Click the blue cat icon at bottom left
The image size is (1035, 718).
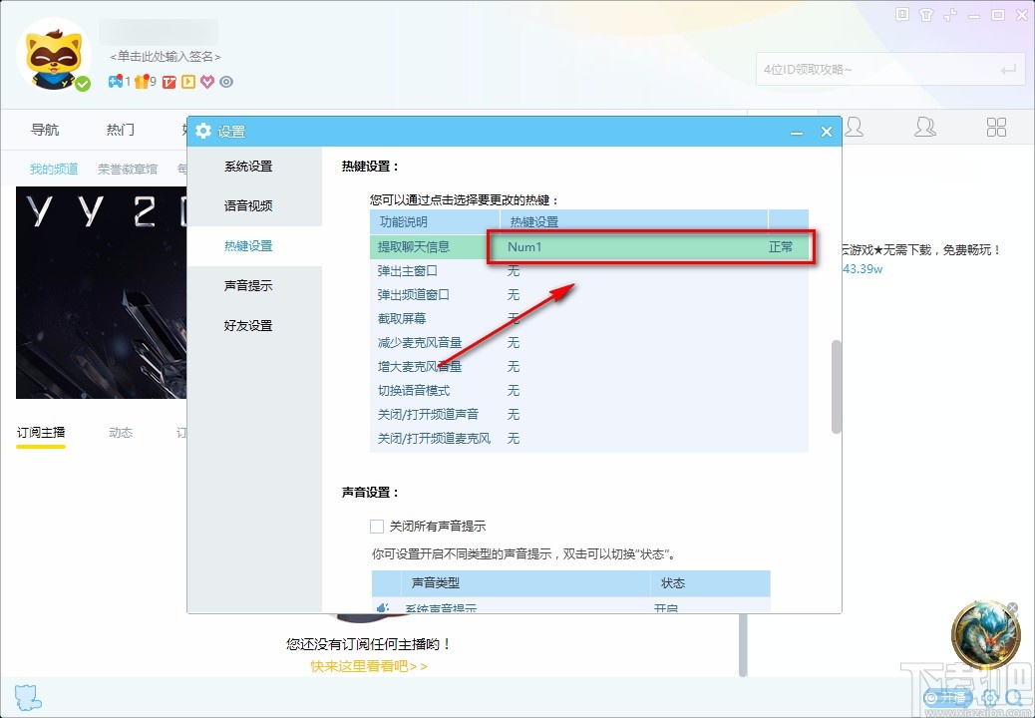pos(28,697)
